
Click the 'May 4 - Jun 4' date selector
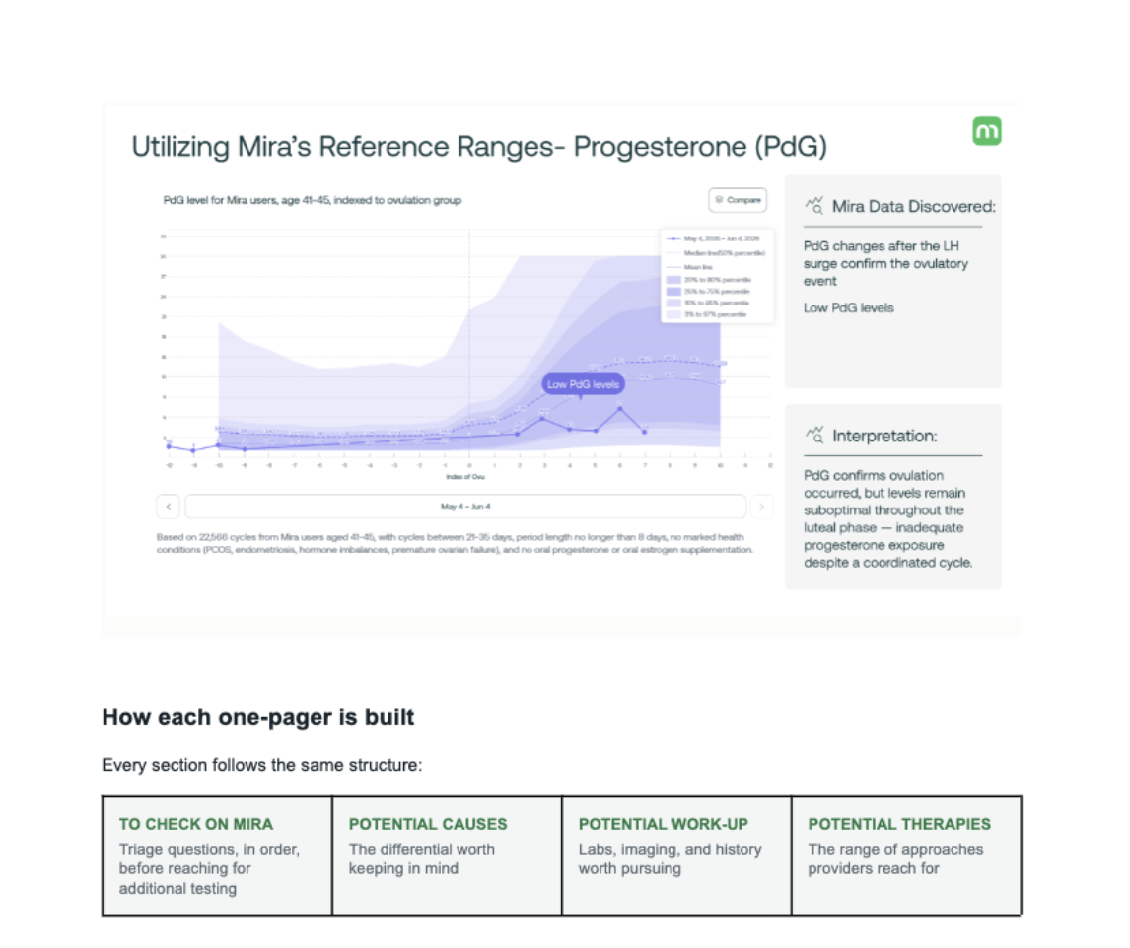tap(465, 507)
